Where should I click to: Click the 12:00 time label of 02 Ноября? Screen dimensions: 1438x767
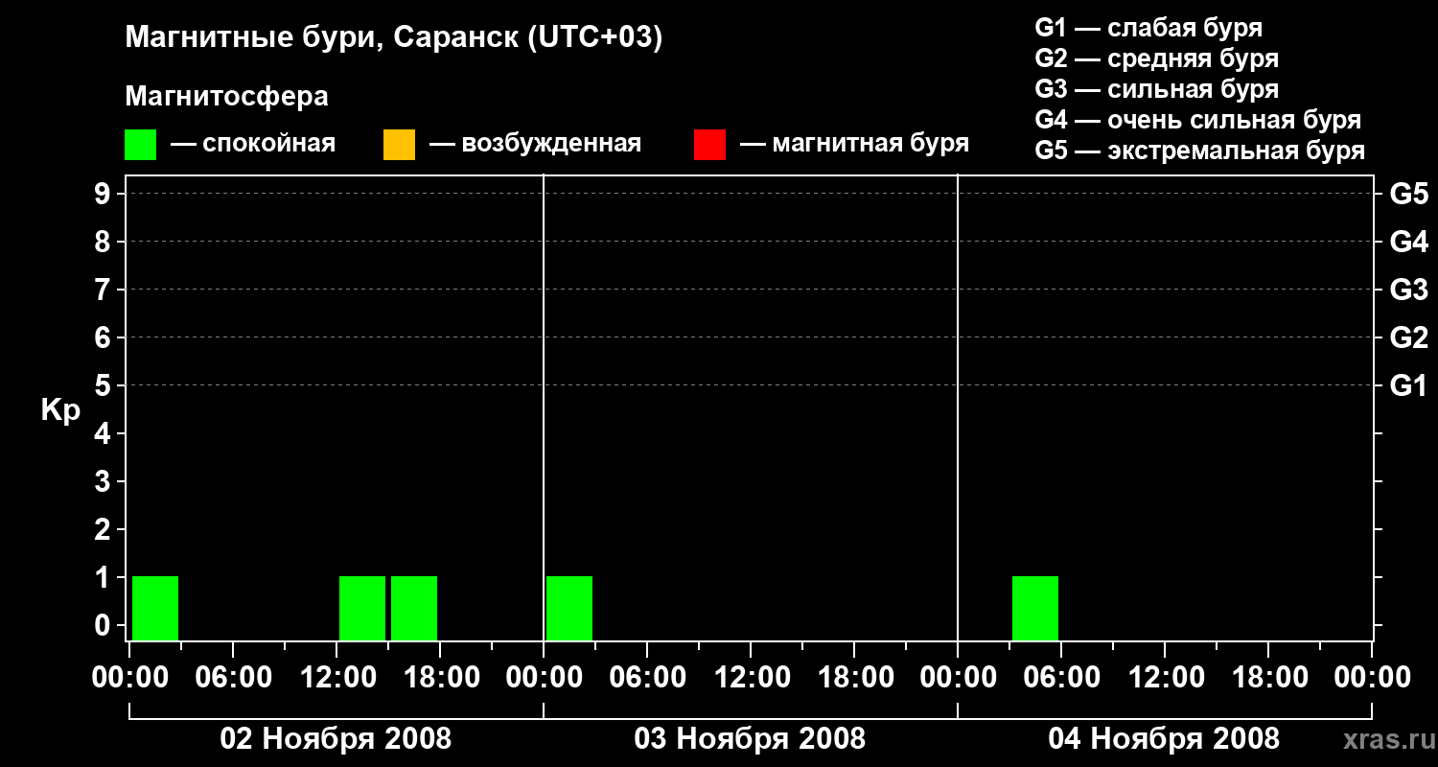(x=336, y=678)
